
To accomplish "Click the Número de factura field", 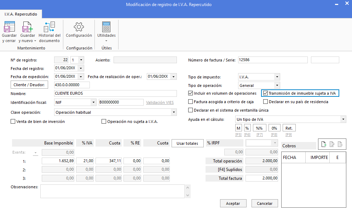I will [273, 60].
